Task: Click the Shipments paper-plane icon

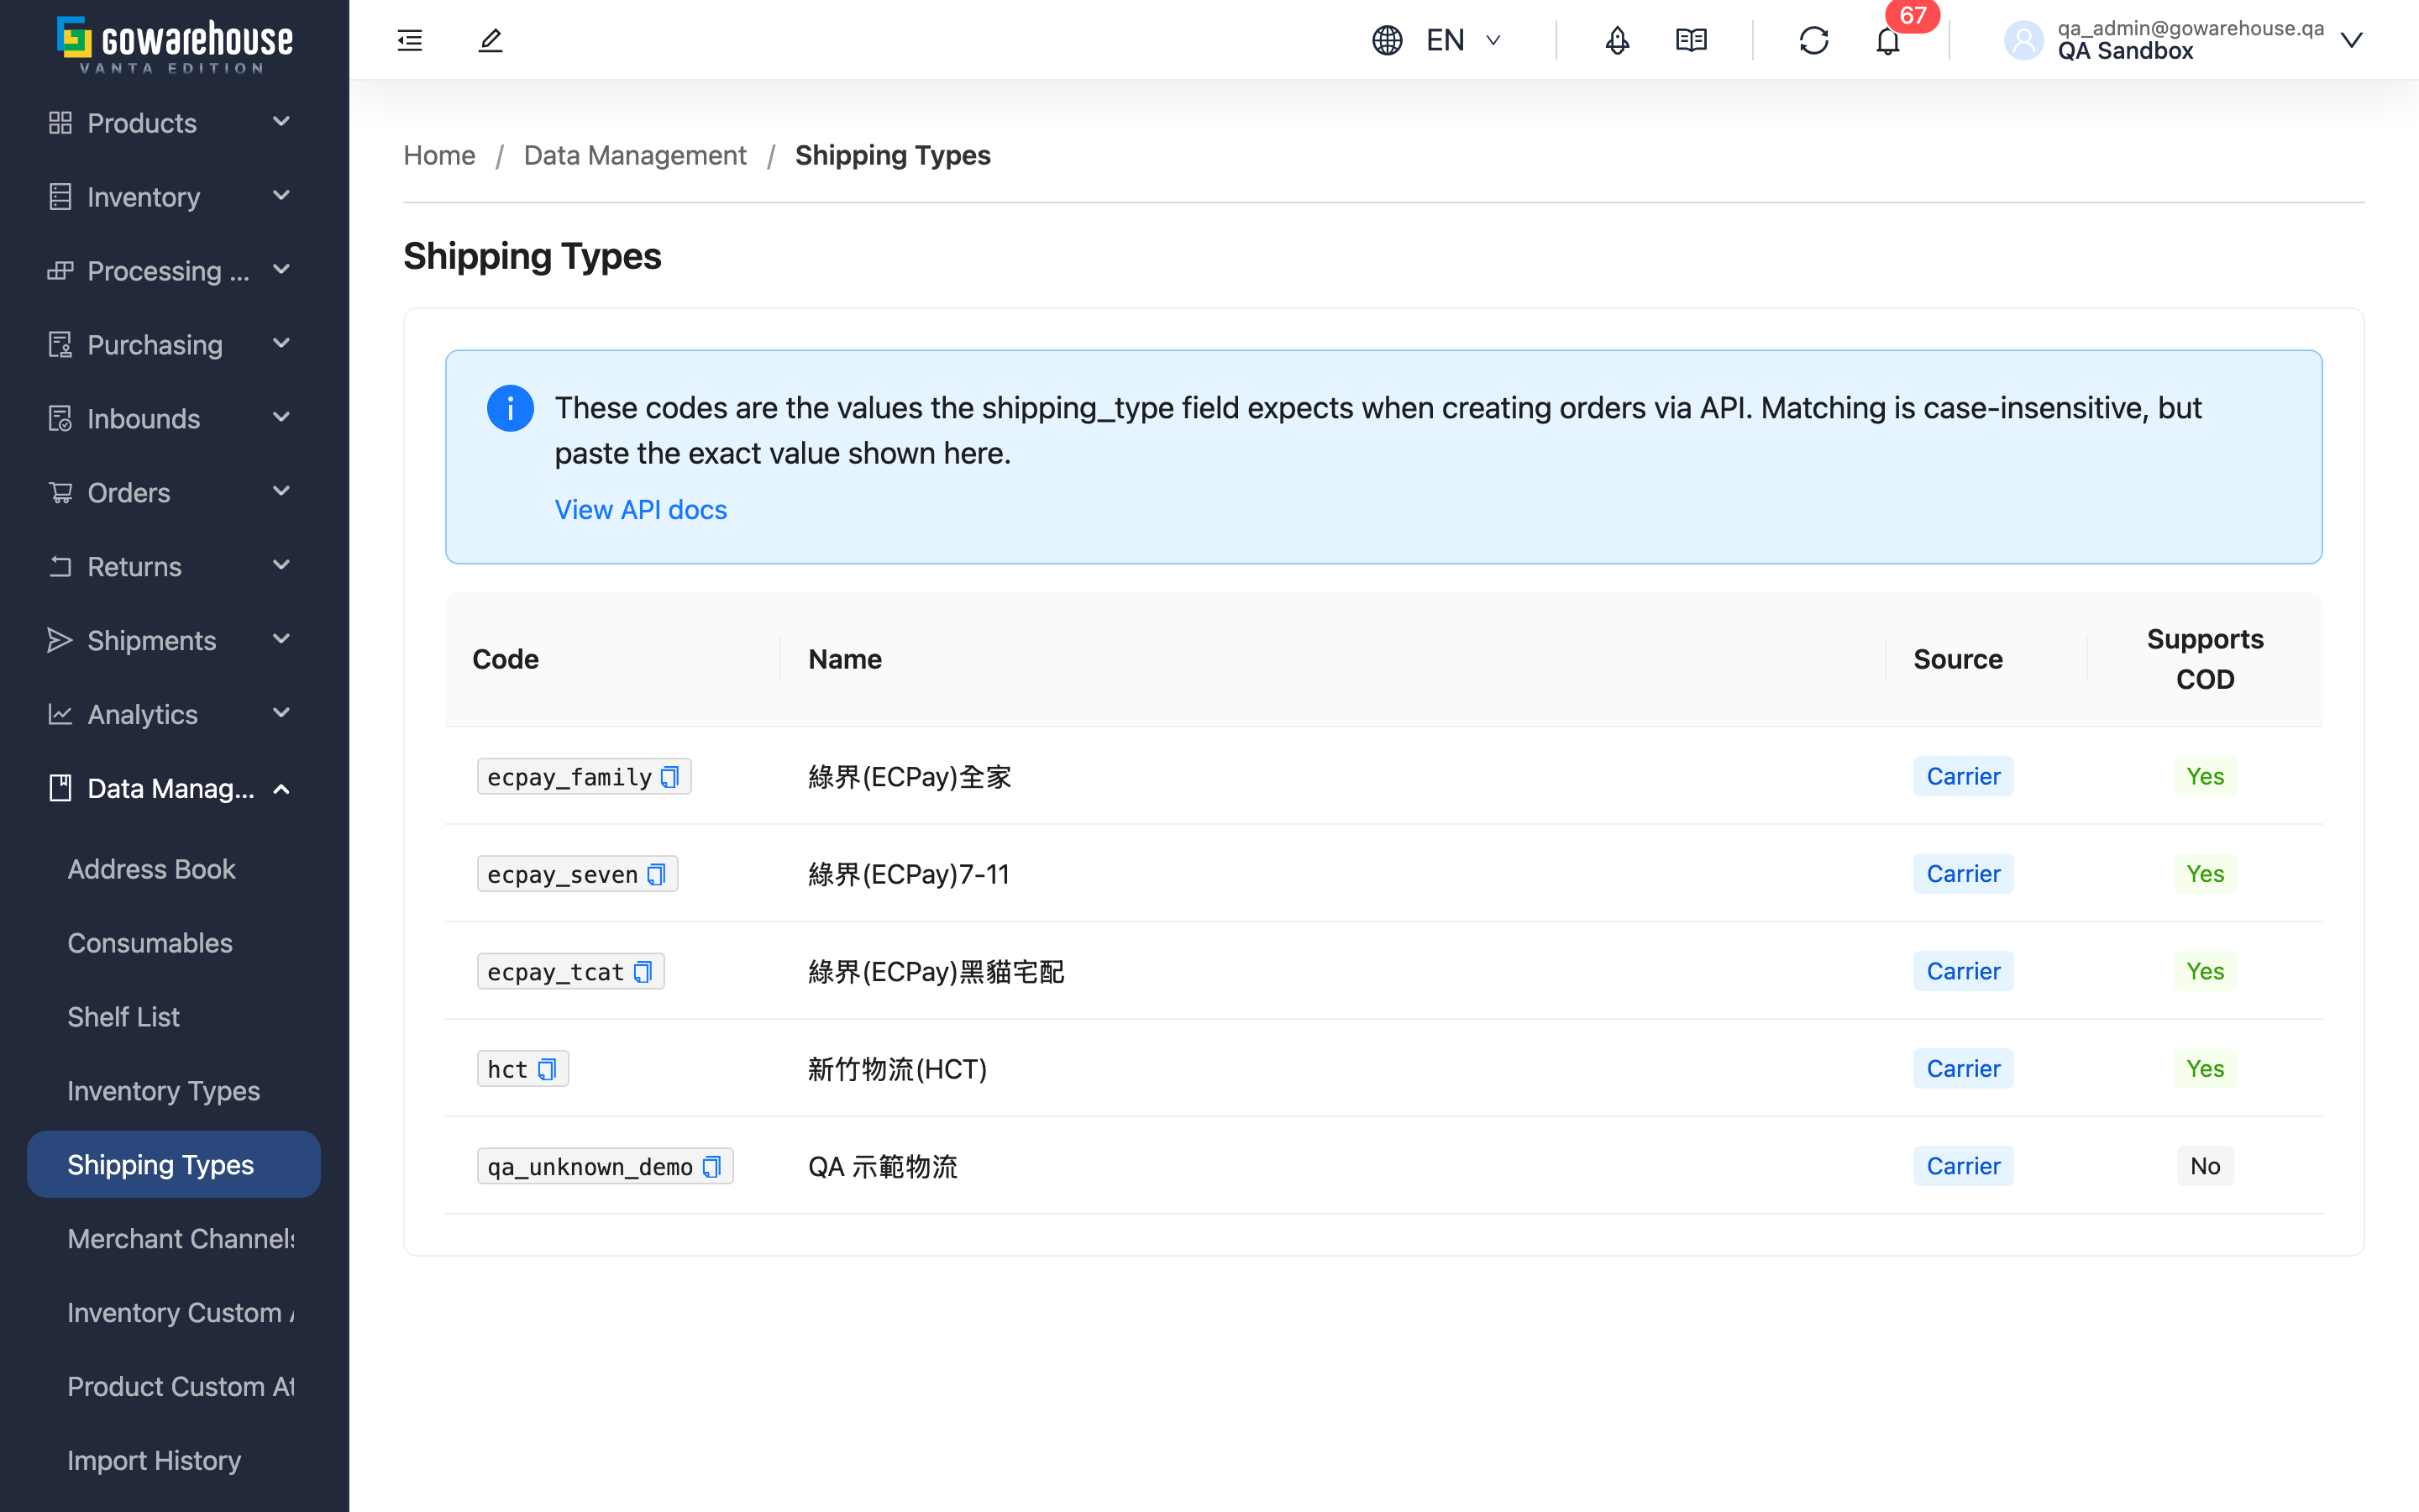Action: tap(60, 641)
